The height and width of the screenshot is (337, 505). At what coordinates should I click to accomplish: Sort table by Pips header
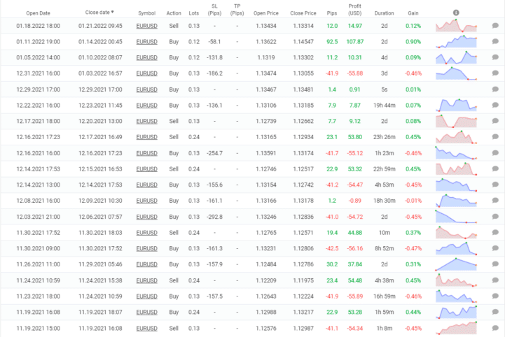pos(332,13)
